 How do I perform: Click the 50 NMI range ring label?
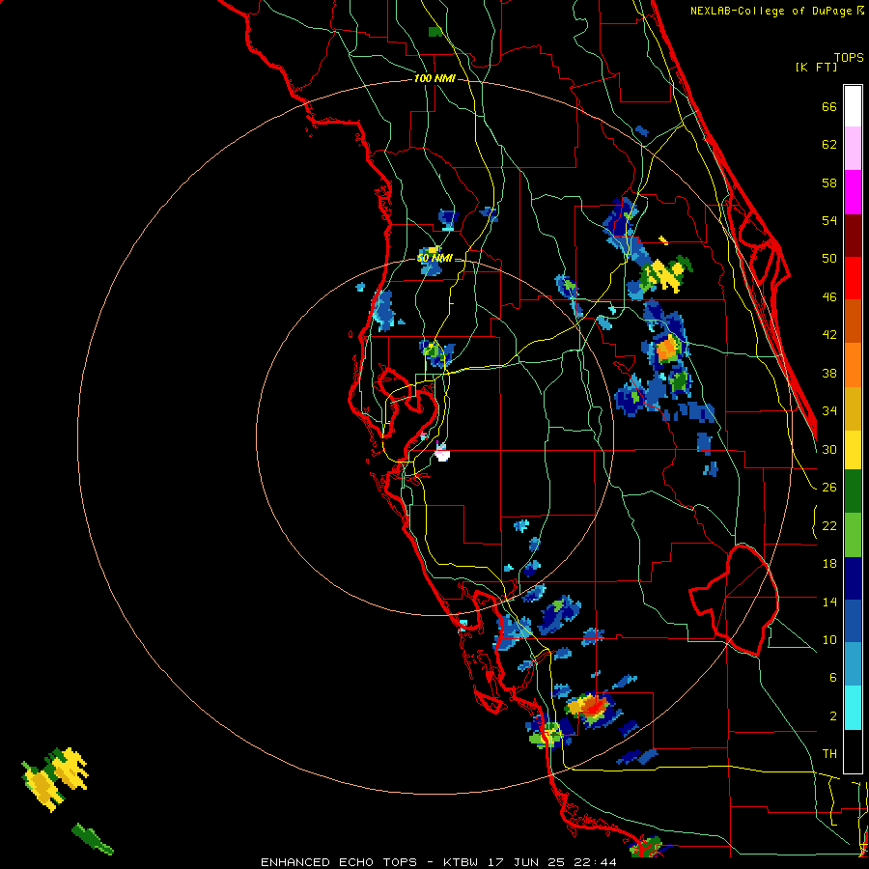click(434, 258)
